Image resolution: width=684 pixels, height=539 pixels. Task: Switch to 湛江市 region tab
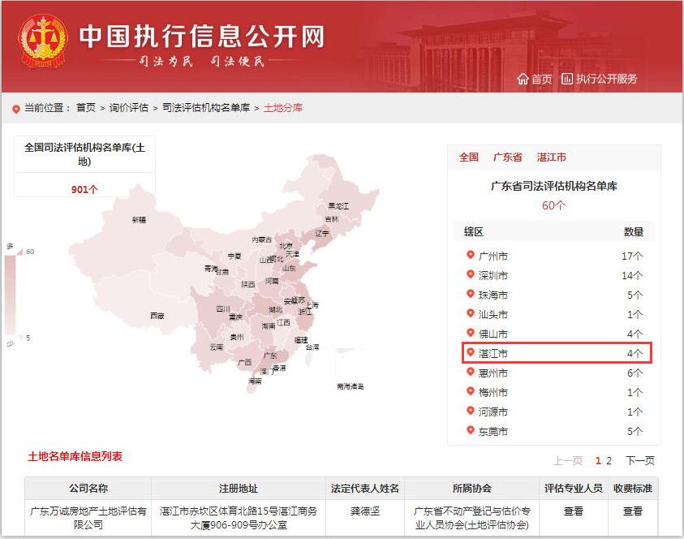pos(552,157)
